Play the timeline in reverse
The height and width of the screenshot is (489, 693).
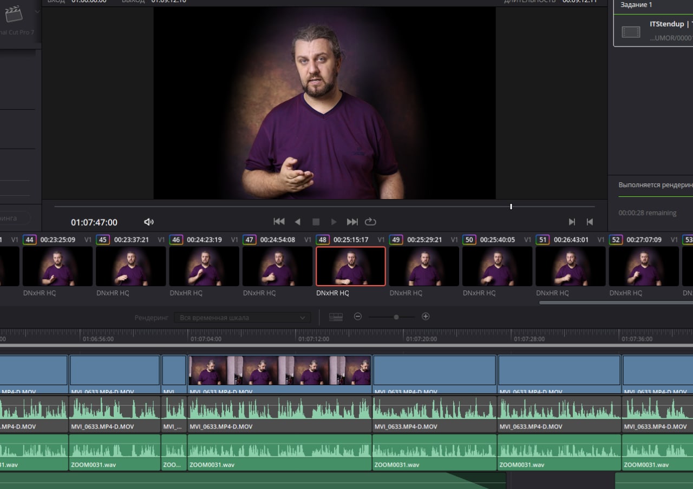[297, 222]
